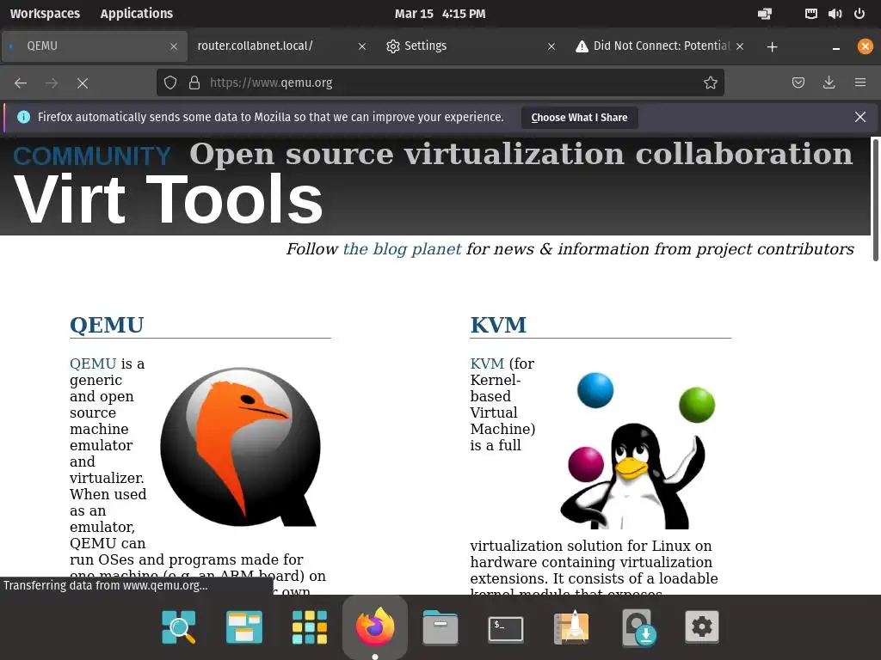
Task: Open Settings gear in the dock
Action: (x=702, y=626)
